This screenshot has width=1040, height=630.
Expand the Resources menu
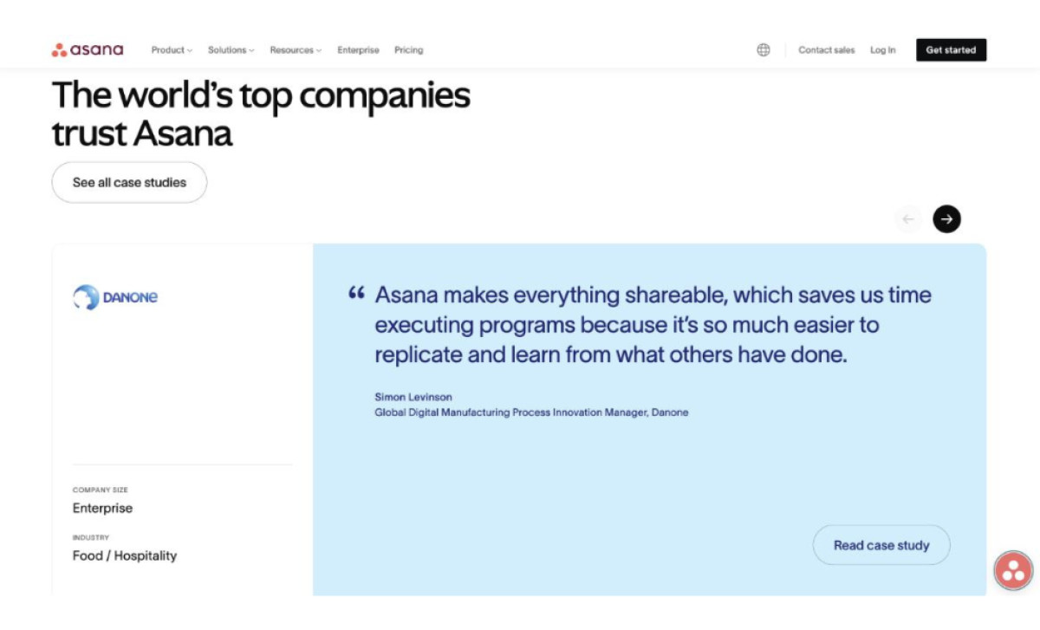[295, 50]
